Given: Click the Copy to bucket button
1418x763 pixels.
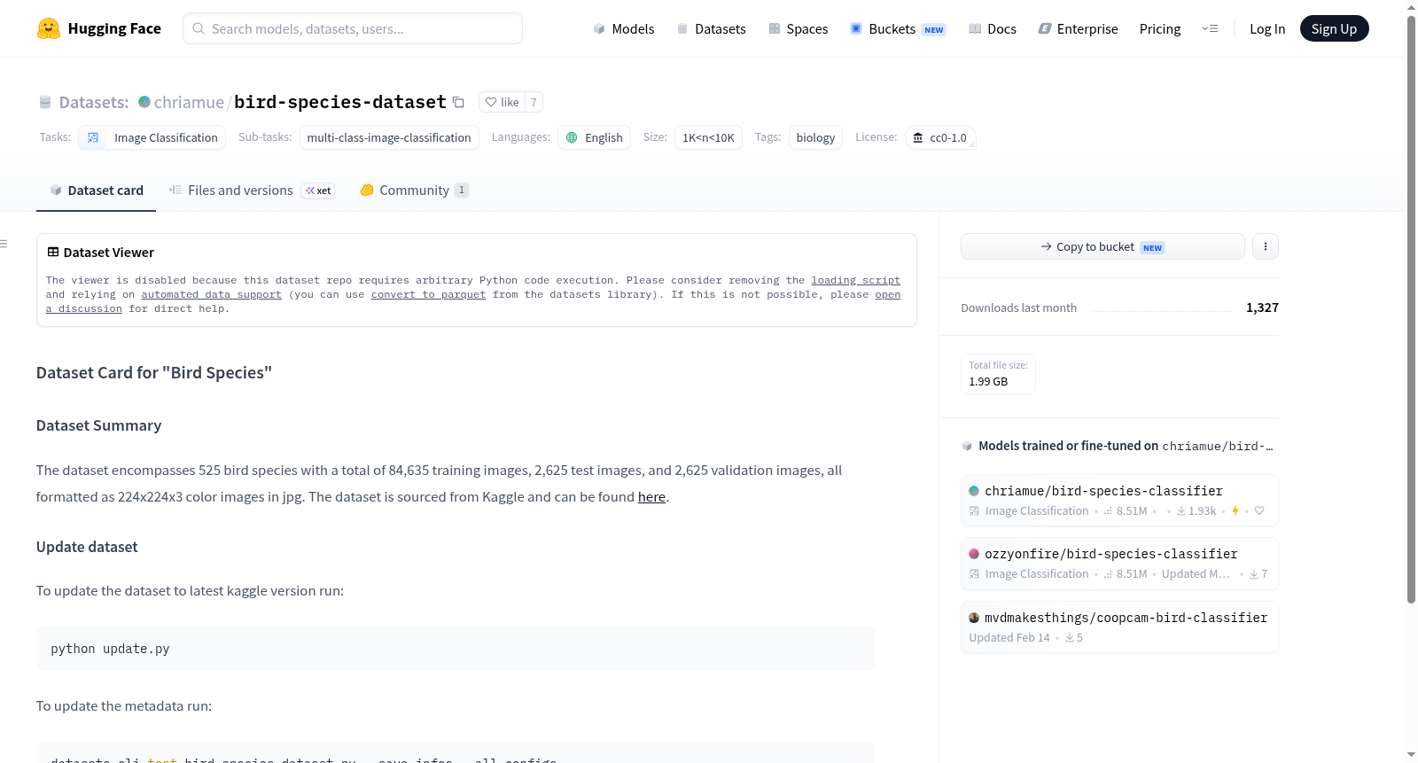Looking at the screenshot, I should (1102, 246).
